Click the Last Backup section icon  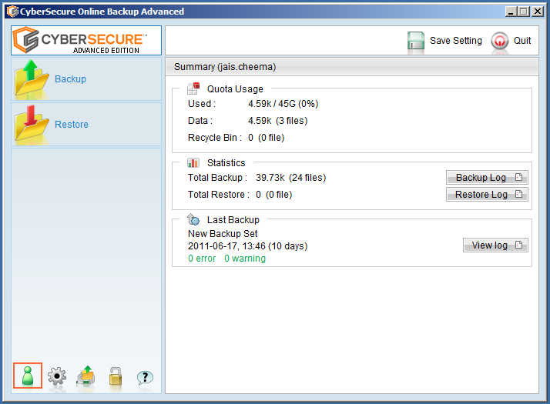(x=193, y=219)
